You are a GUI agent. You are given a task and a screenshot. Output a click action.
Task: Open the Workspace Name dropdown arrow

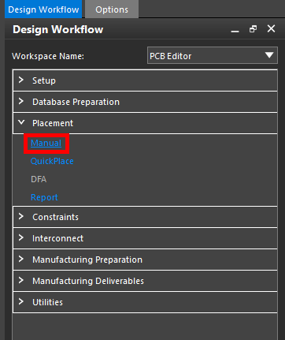269,55
